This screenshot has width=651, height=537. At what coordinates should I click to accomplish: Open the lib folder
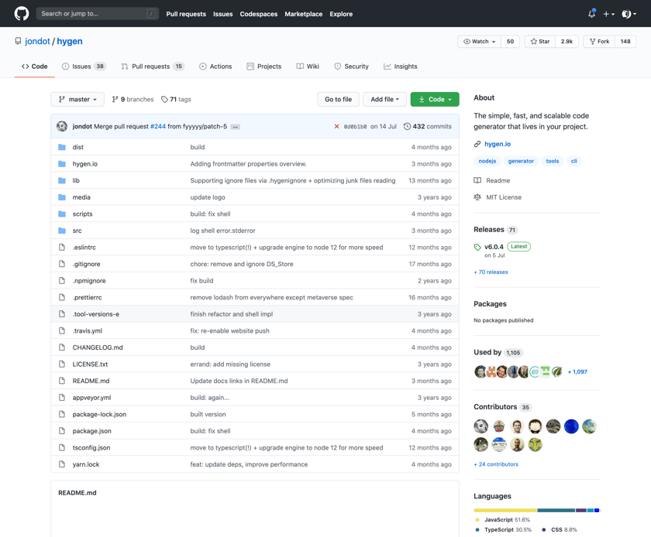coord(76,181)
